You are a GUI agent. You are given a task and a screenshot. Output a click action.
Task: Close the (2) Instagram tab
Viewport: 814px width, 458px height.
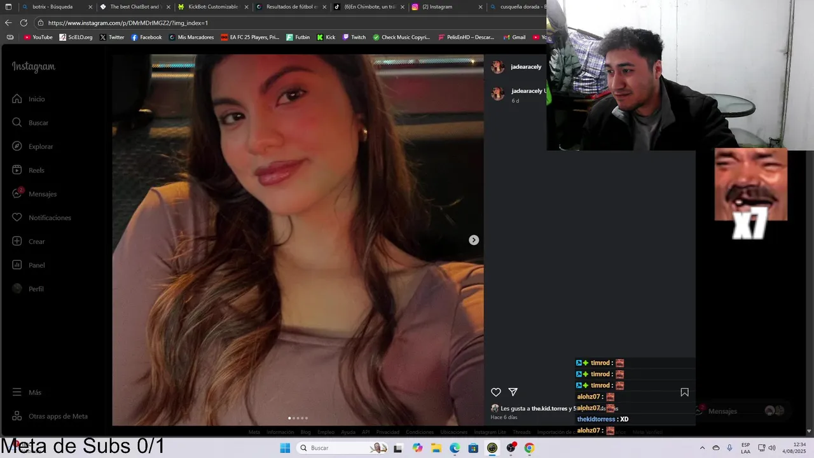[x=480, y=7]
